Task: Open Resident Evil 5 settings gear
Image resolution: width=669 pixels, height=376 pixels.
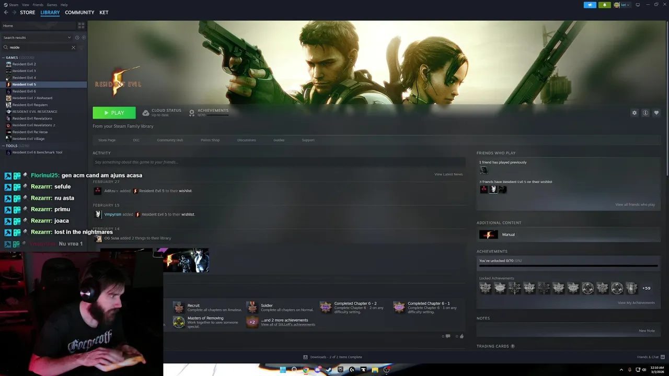Action: point(635,113)
